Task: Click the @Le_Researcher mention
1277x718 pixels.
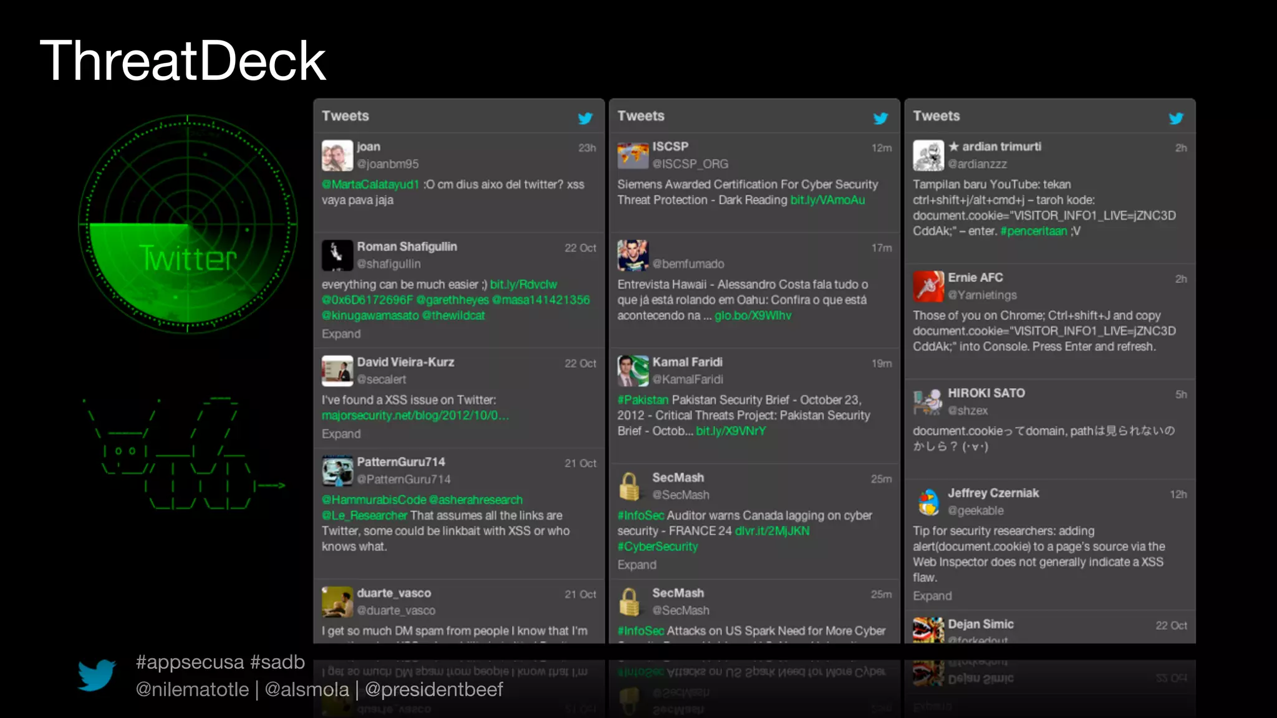Action: (x=365, y=515)
